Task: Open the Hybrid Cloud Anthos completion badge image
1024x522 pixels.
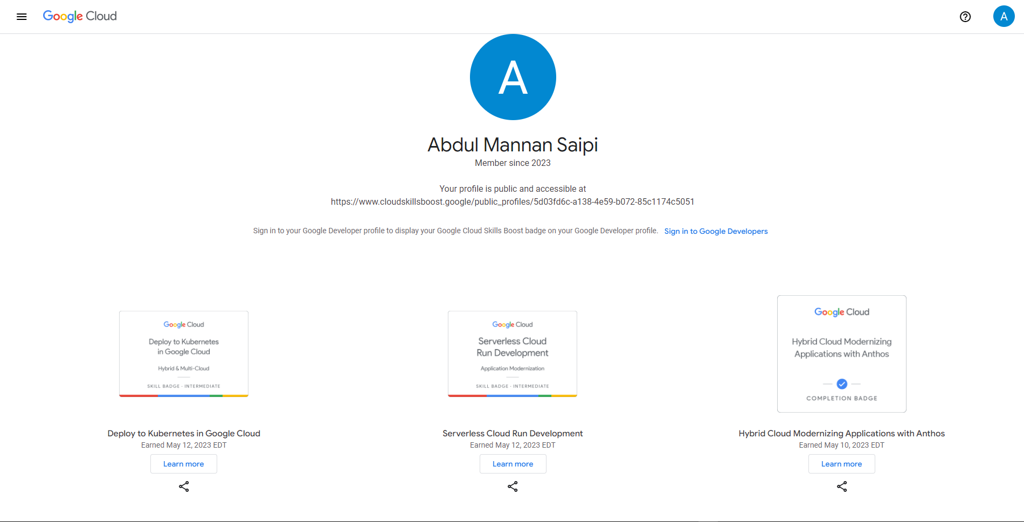Action: [x=841, y=354]
